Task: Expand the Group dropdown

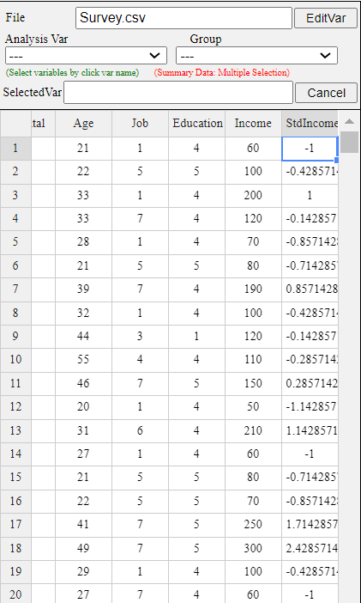Action: pos(256,55)
